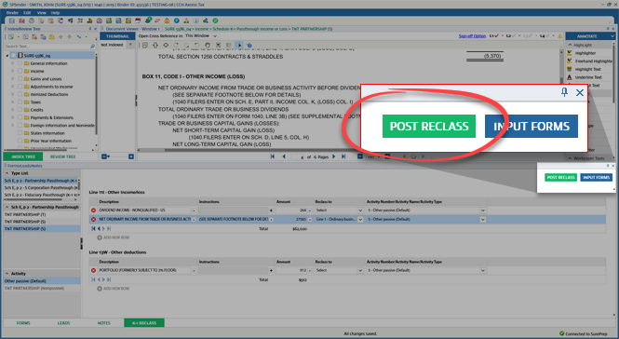
Task: Switch to the REVIEW TREE tab
Action: point(62,156)
